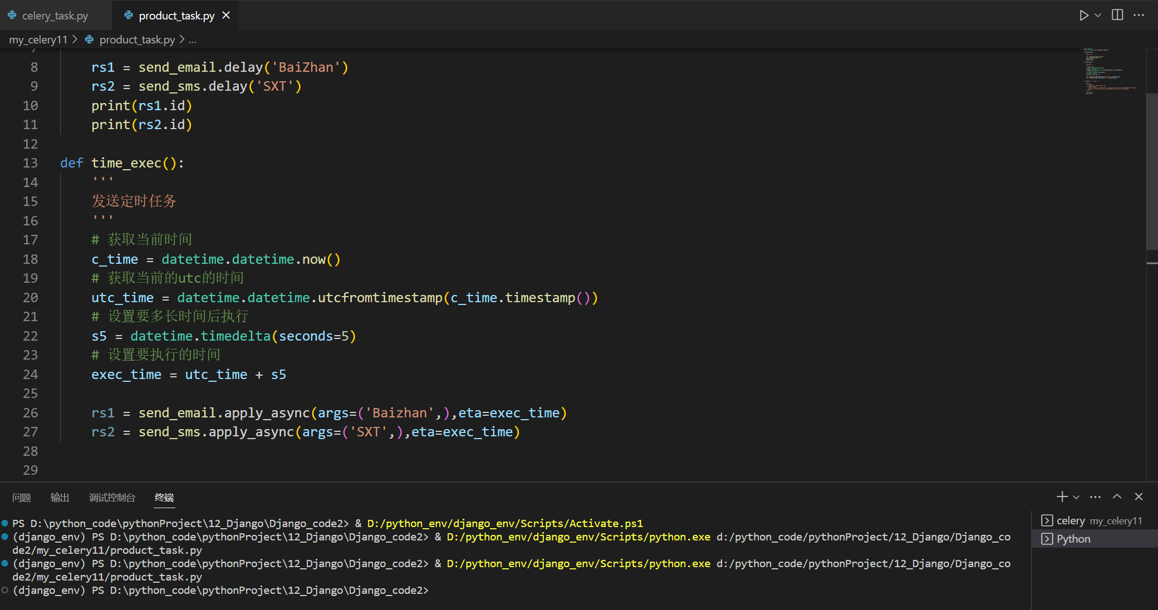Expand the chevron after my_celery11 breadcrumb

click(75, 40)
